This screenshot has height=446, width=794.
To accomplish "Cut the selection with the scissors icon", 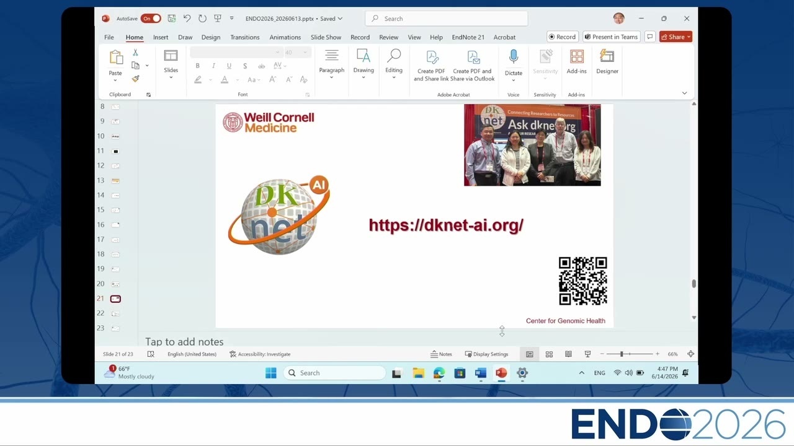I will [135, 53].
